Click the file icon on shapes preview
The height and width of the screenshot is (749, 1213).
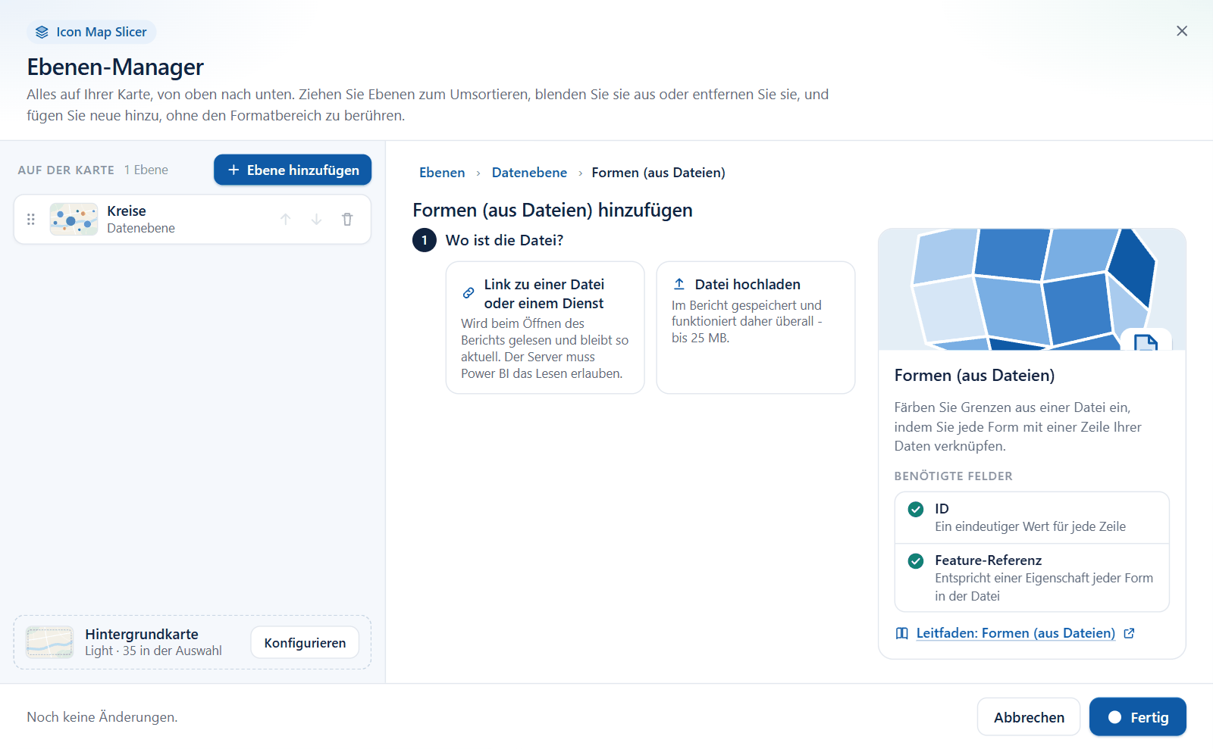pyautogui.click(x=1146, y=342)
